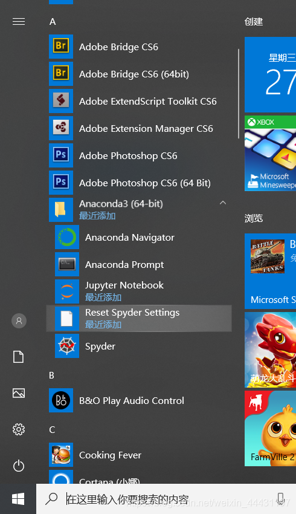Click the Power button icon
This screenshot has height=514, width=296.
point(19,466)
